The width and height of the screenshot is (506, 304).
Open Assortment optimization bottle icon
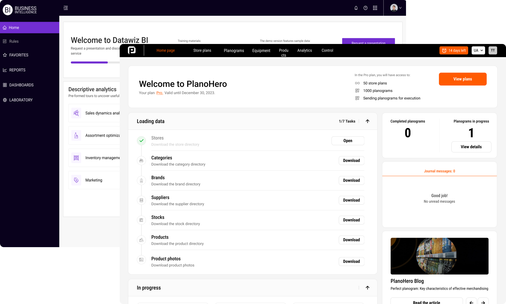pos(76,135)
